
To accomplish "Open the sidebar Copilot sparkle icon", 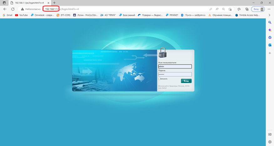I will (x=270, y=30).
